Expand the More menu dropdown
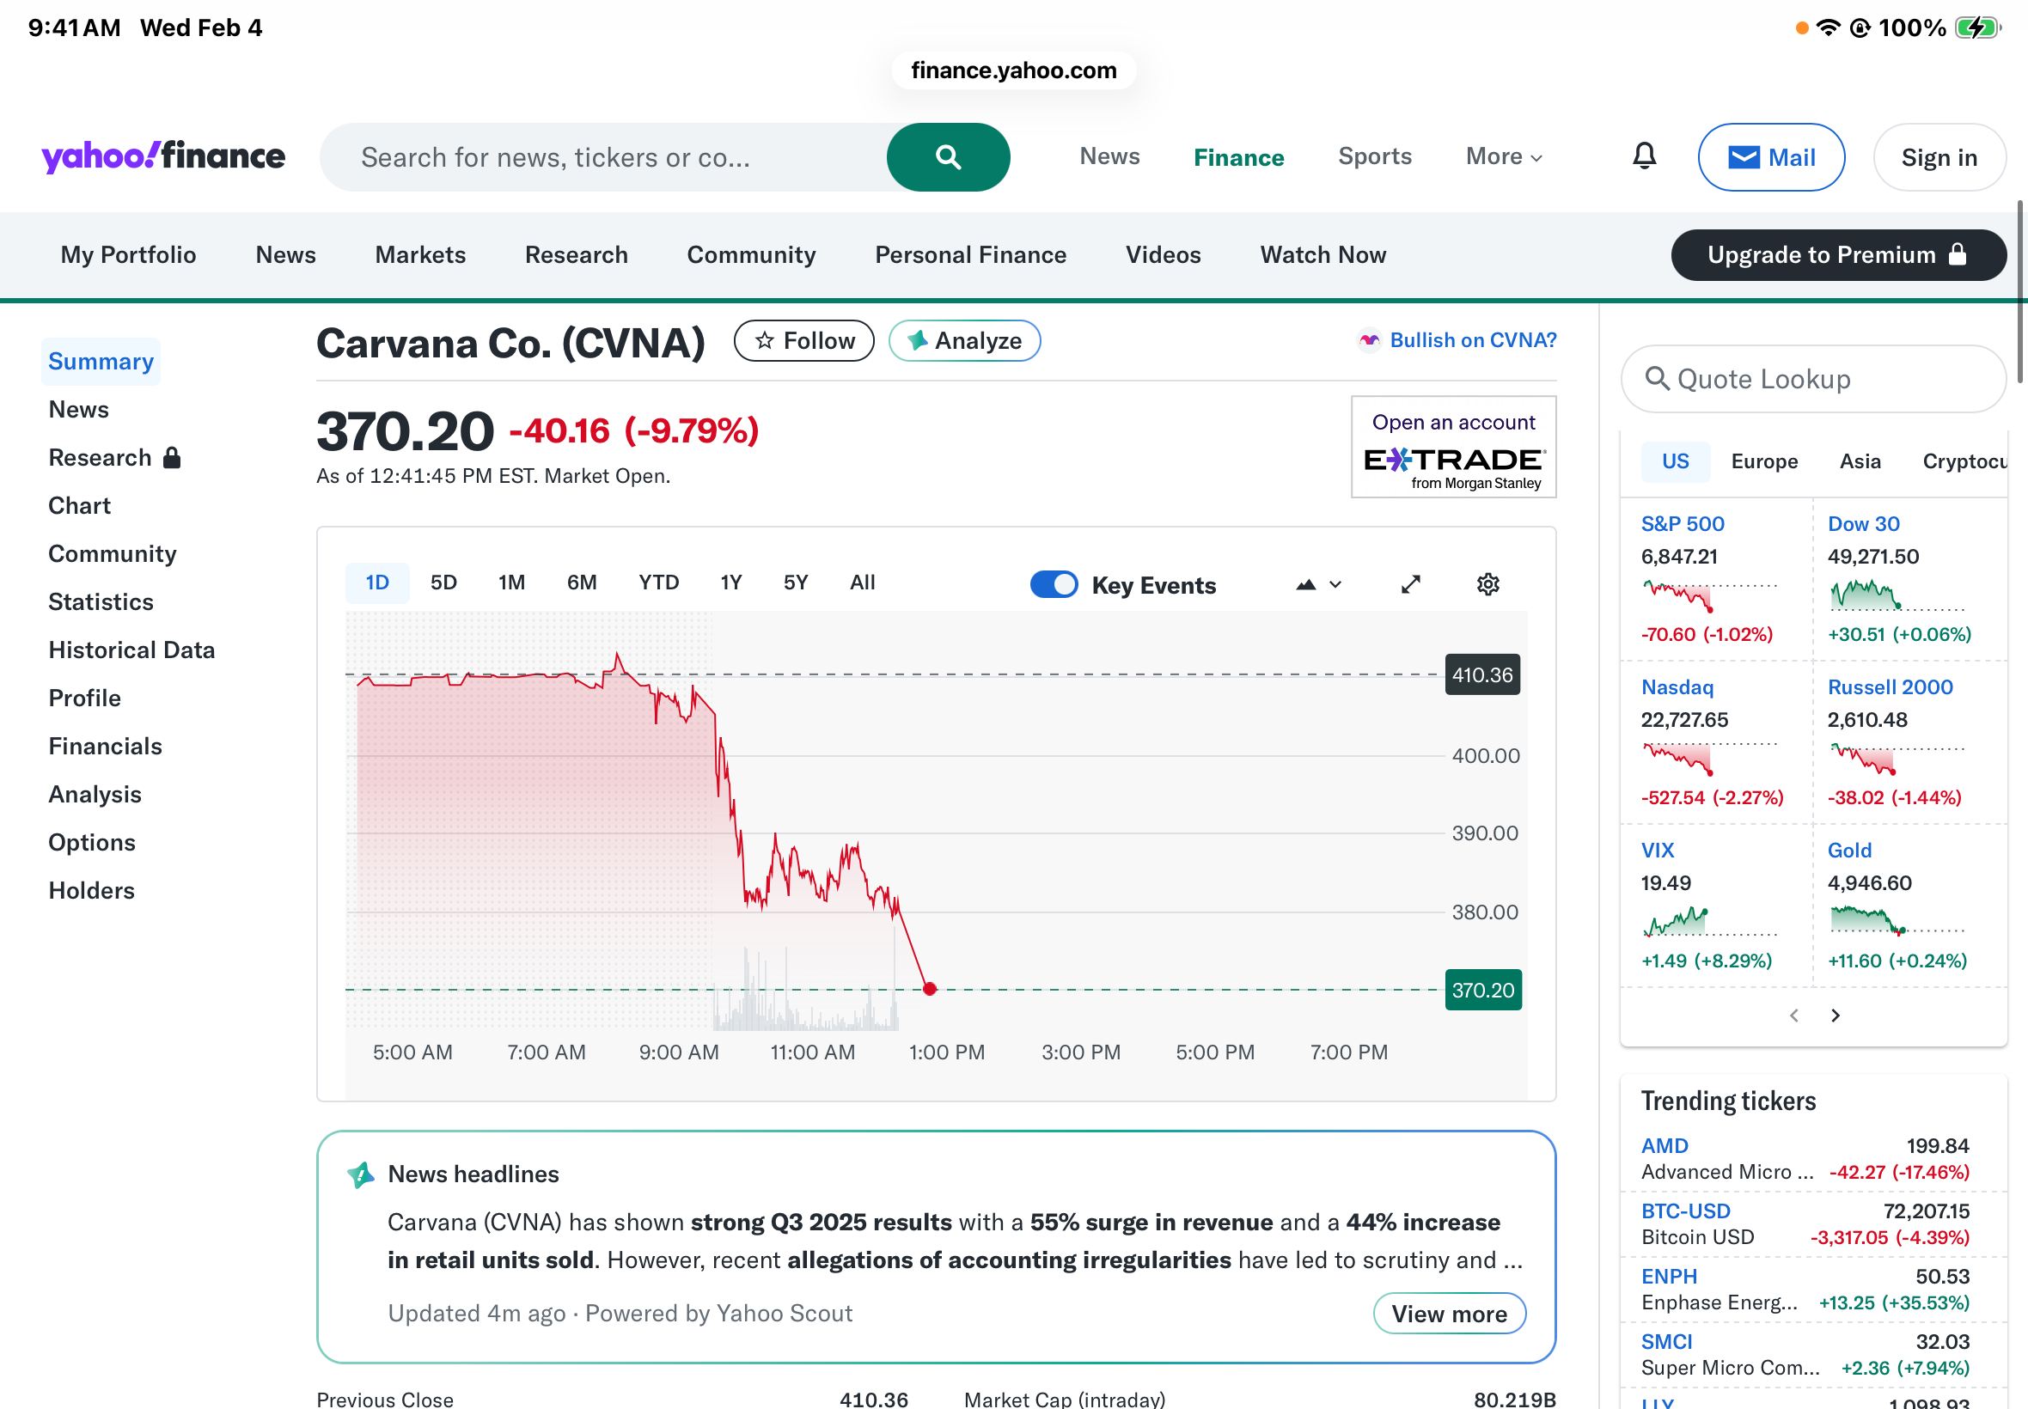2028x1409 pixels. [1504, 157]
